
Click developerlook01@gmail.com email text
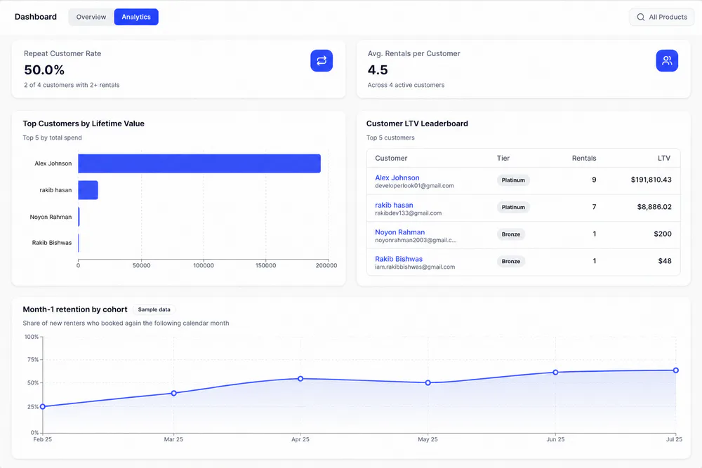414,186
